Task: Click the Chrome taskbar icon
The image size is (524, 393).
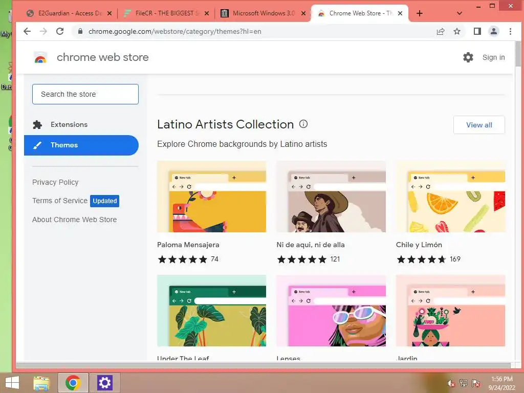Action: click(x=73, y=383)
